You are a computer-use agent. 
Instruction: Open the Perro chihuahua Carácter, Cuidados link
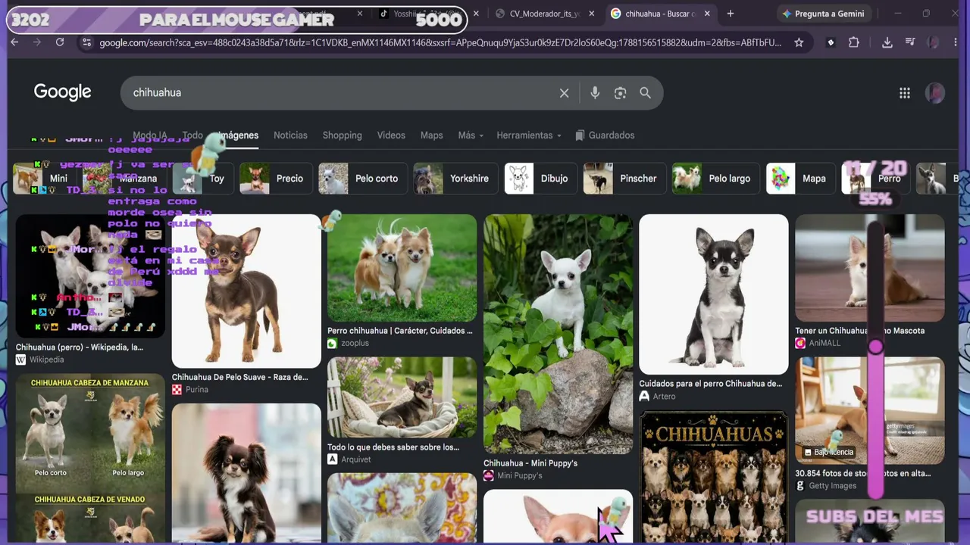[400, 331]
